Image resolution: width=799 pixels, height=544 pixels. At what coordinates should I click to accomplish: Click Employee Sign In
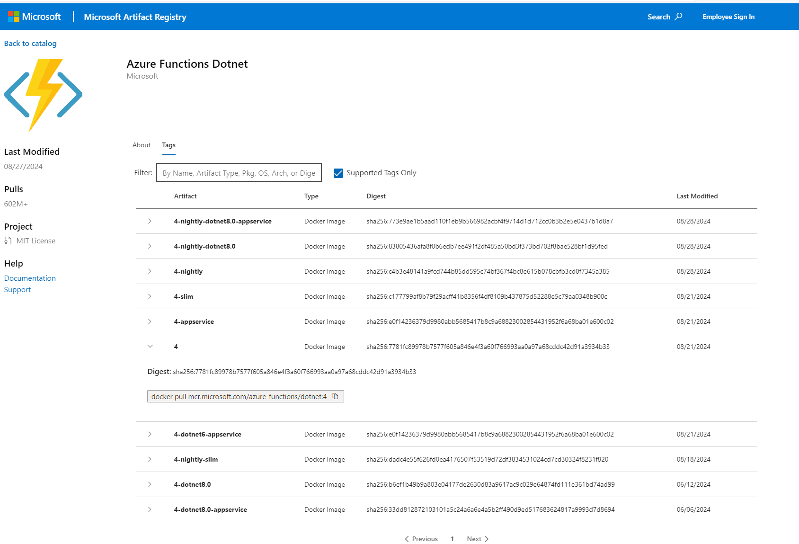(x=728, y=17)
